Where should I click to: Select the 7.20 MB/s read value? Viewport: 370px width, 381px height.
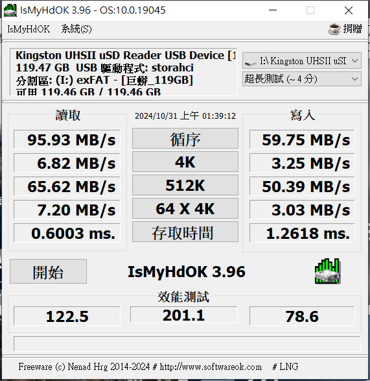coord(67,210)
